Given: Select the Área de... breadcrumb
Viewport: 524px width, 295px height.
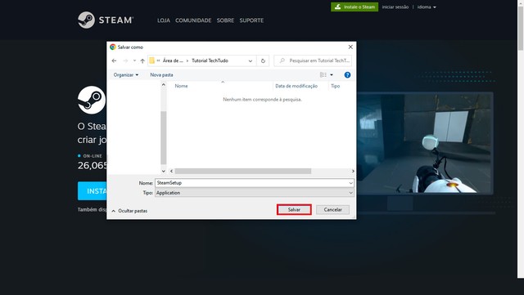Looking at the screenshot, I should pyautogui.click(x=173, y=60).
